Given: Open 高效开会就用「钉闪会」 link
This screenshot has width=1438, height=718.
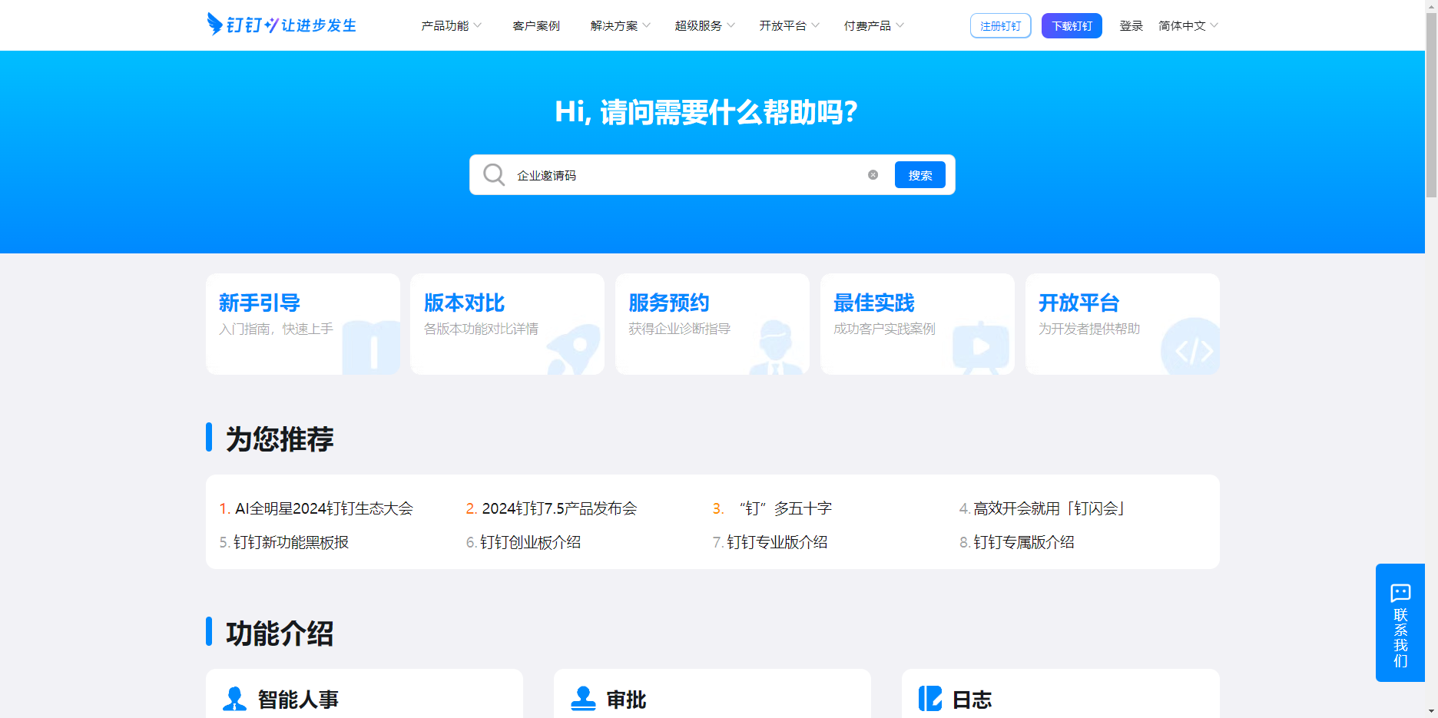Looking at the screenshot, I should (1050, 508).
